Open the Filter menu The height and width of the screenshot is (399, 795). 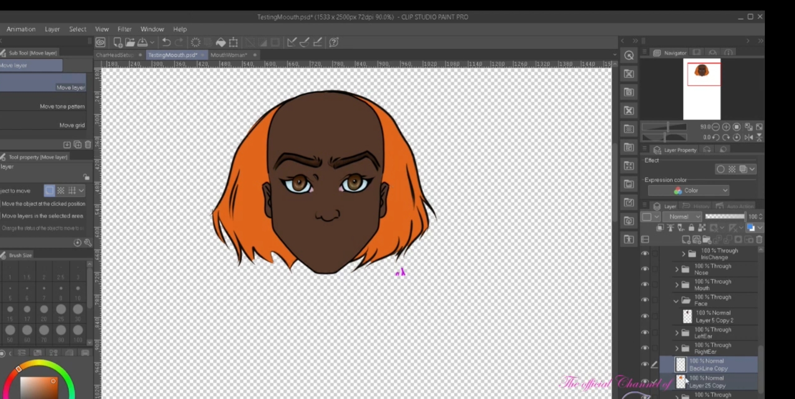(x=124, y=29)
